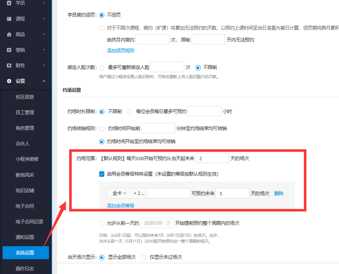Viewport: 339px width, 274px height.
Task: Click the 删除 link to delete rule
Action: [x=279, y=193]
